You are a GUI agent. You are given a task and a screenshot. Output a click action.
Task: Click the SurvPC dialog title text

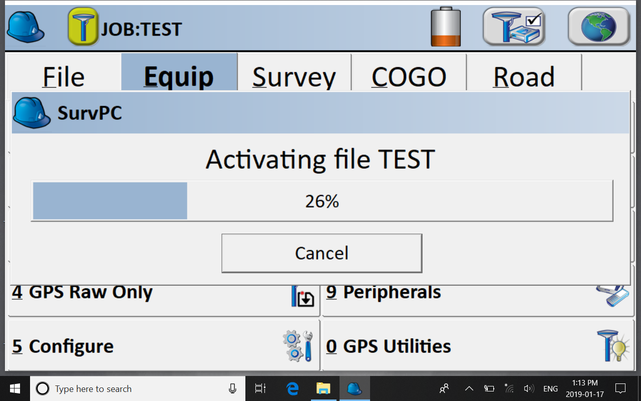click(90, 113)
